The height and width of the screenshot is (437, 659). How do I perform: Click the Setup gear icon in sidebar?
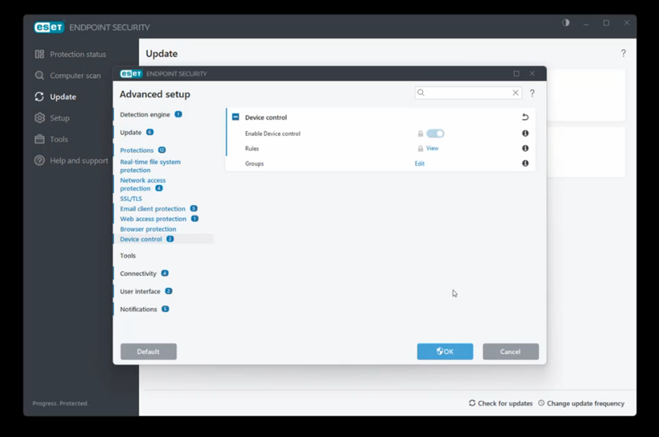[x=39, y=118]
